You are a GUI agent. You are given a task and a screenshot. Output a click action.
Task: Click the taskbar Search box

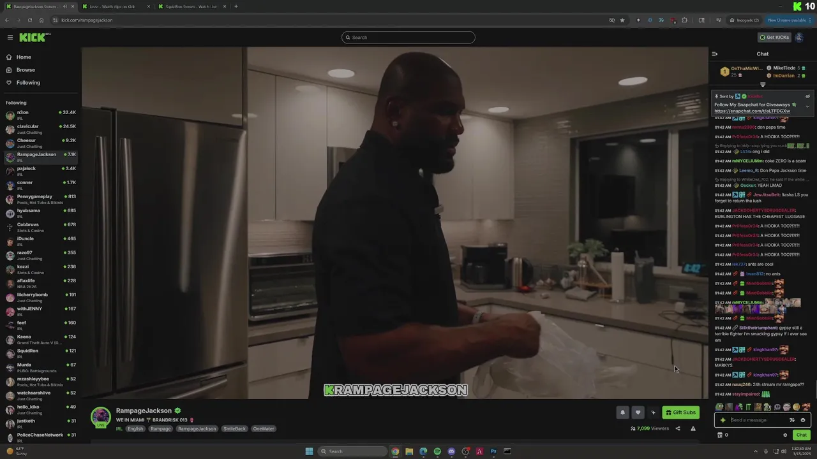point(352,451)
